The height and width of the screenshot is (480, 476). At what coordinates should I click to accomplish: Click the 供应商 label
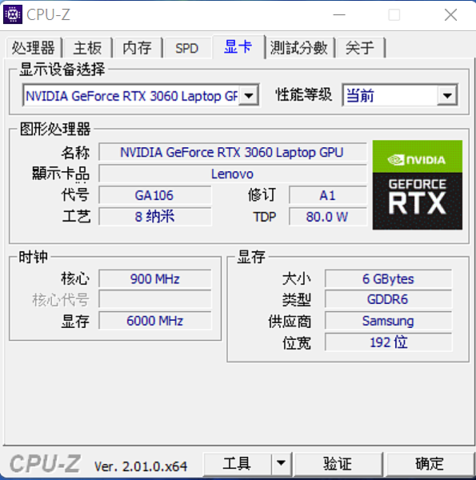[290, 322]
